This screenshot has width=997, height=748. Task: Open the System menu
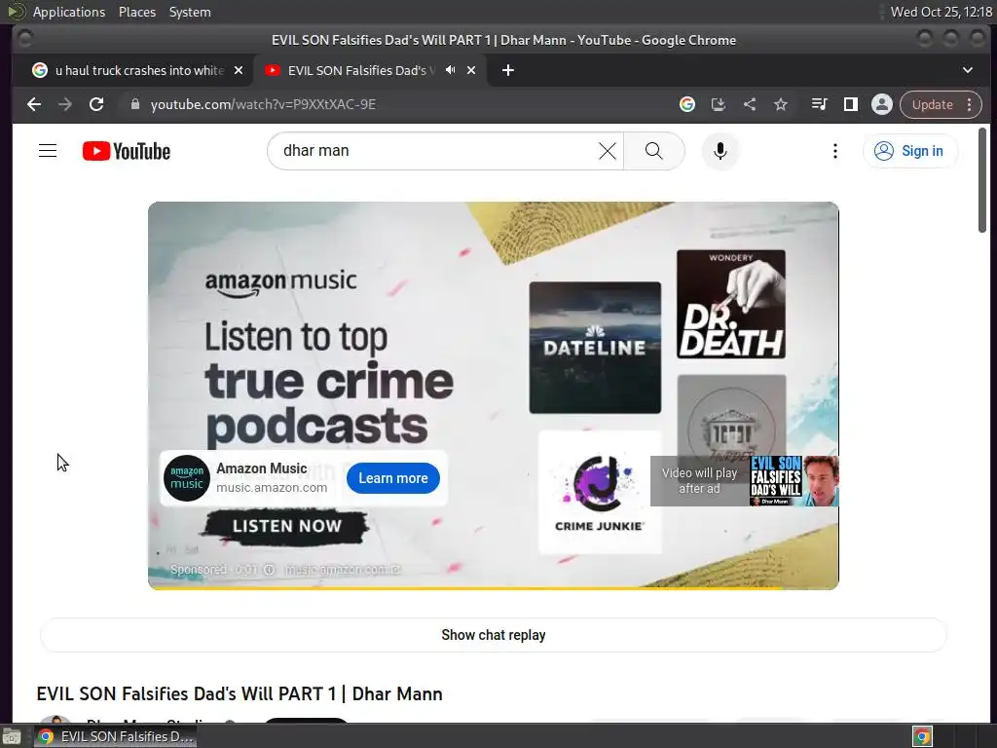click(x=190, y=12)
